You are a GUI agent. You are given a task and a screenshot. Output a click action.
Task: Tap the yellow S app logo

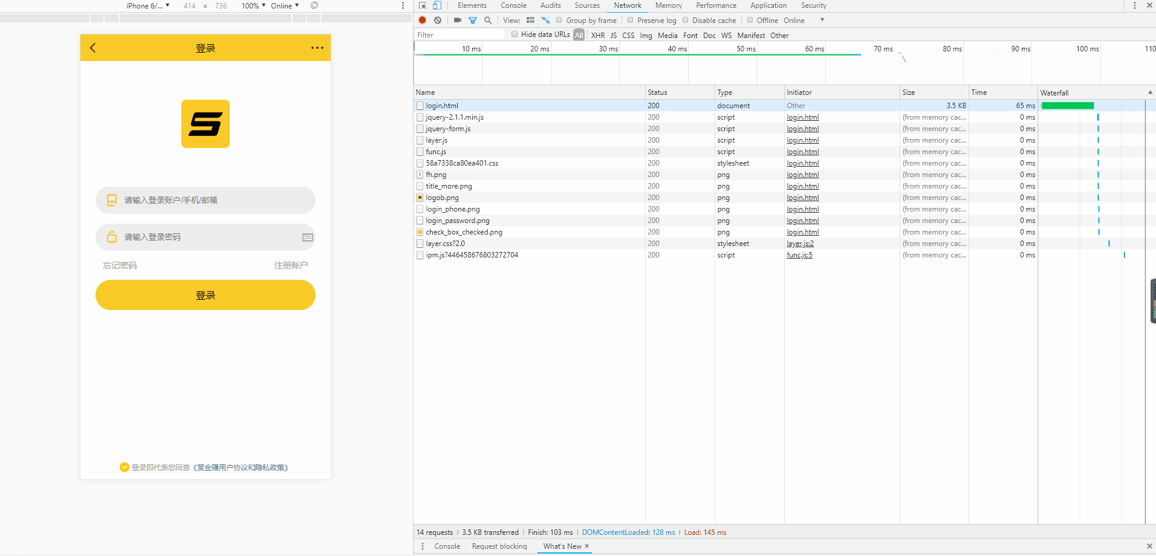pos(206,124)
